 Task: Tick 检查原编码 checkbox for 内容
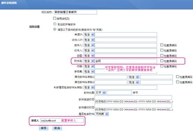[162, 66]
